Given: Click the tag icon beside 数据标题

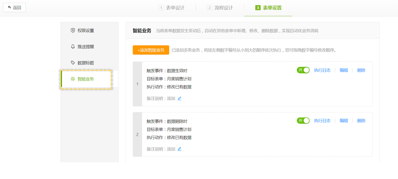Looking at the screenshot, I should point(73,63).
